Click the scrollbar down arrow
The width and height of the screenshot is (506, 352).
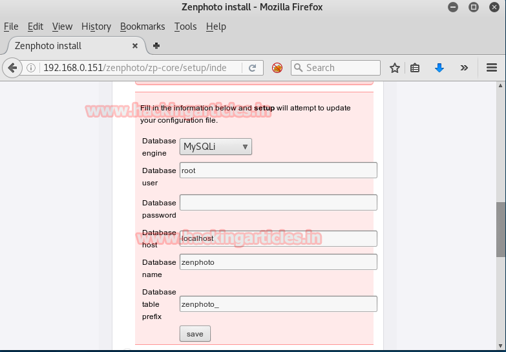click(501, 346)
